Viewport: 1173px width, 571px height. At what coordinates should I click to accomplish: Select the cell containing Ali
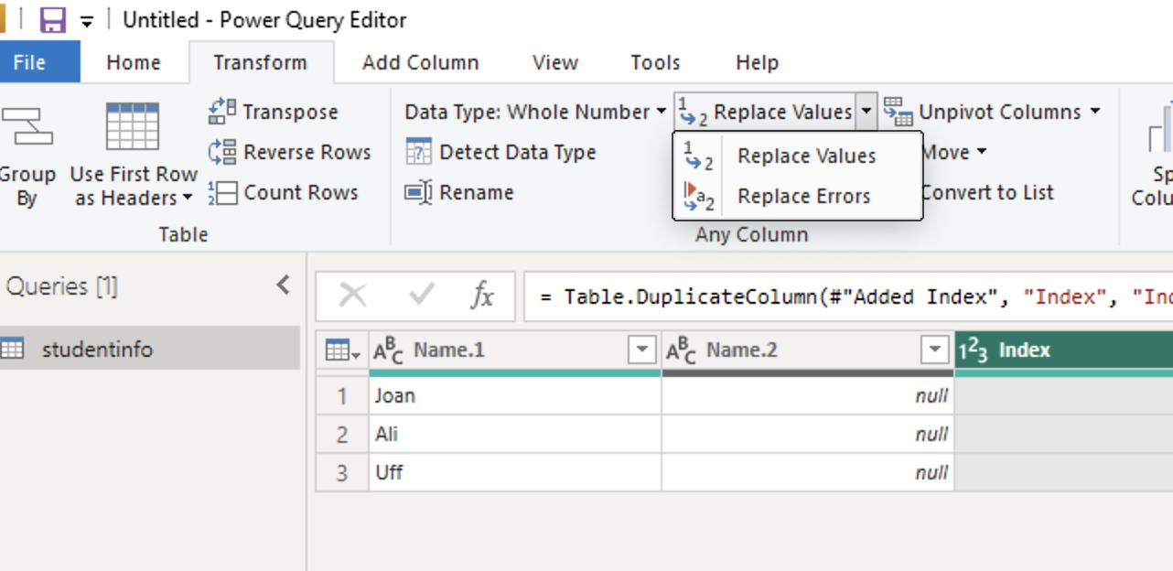[x=515, y=434]
